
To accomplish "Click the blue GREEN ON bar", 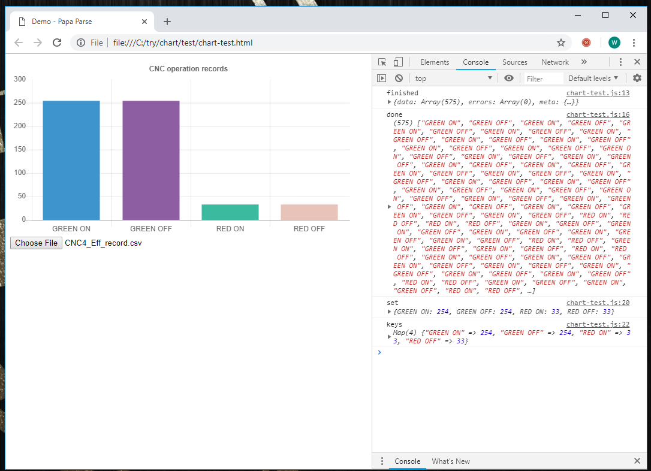I will [x=71, y=160].
